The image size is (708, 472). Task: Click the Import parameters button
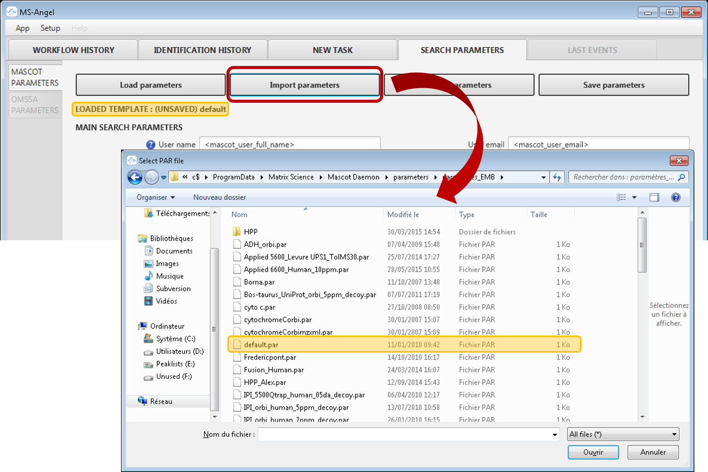click(x=305, y=85)
